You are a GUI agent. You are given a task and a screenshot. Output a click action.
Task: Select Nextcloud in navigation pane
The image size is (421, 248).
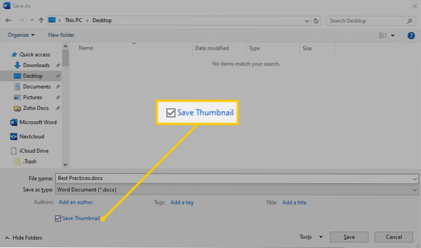[27, 136]
